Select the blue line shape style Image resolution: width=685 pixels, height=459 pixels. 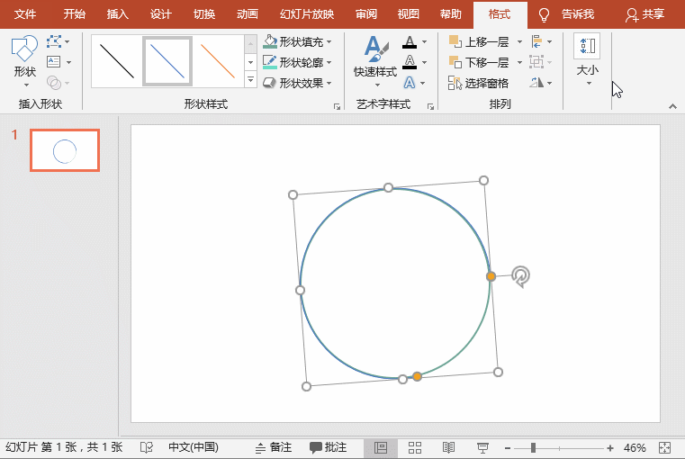[167, 61]
